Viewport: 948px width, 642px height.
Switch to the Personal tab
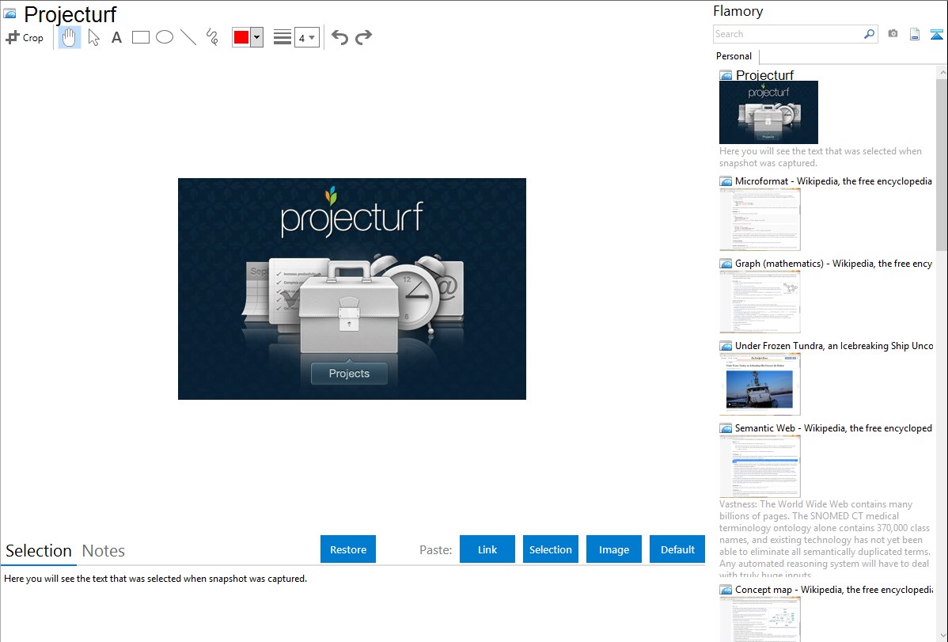click(x=734, y=56)
